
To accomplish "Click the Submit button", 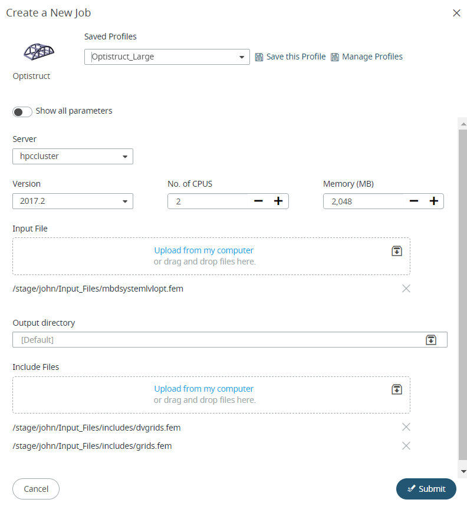I will click(426, 489).
